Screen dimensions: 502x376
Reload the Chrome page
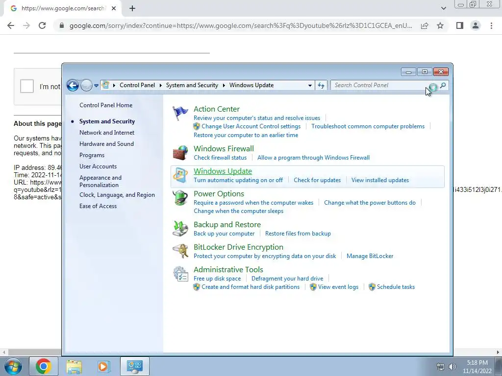click(x=42, y=25)
